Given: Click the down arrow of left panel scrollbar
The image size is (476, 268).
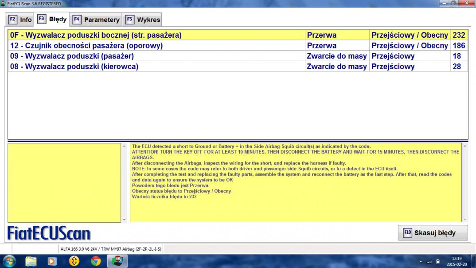Looking at the screenshot, I should [x=124, y=219].
